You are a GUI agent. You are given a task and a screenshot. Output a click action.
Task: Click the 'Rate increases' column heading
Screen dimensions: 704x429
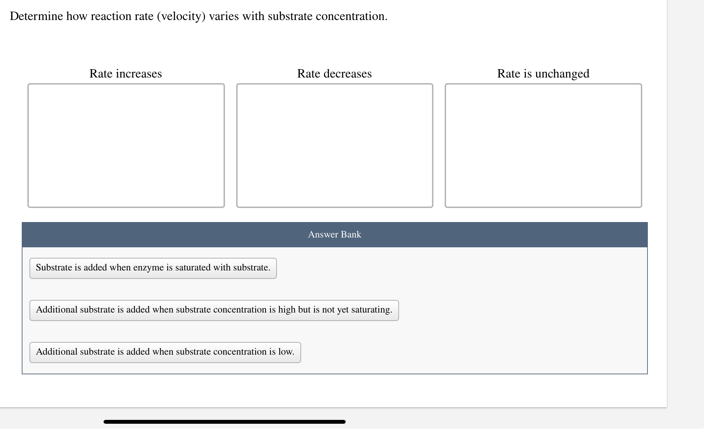pos(126,74)
